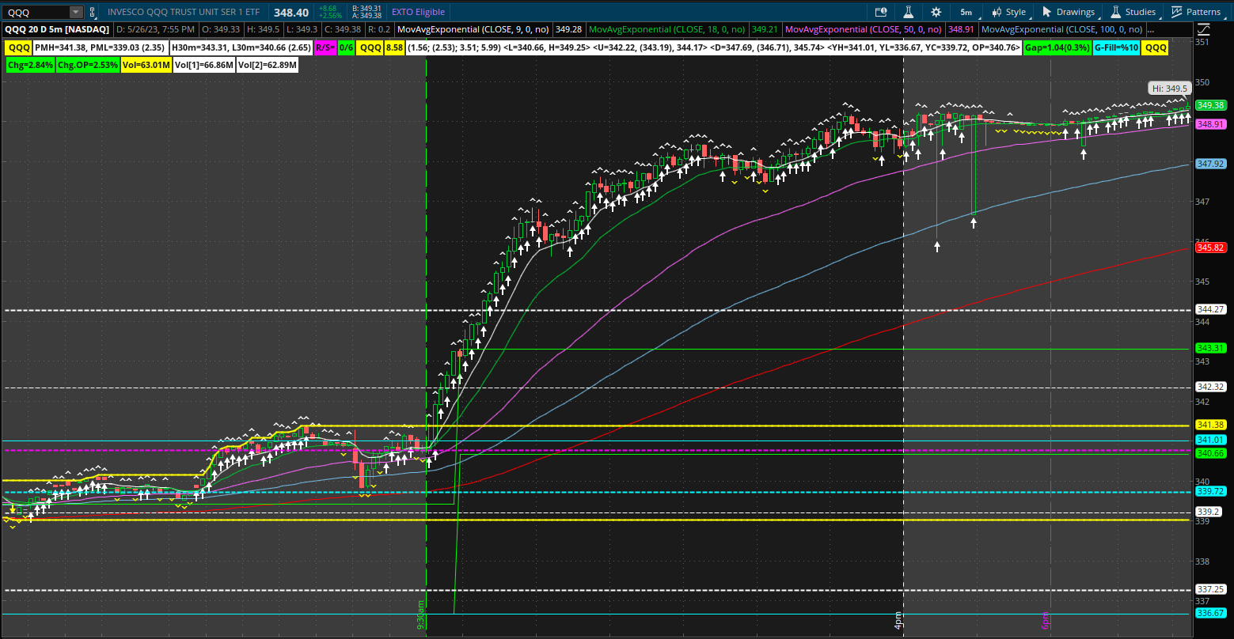Click the red 345.82 price label on axis
Screen dimensions: 1234x639
point(1211,248)
